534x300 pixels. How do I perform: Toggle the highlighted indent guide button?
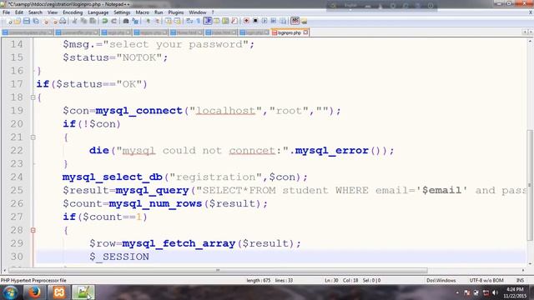pos(208,21)
